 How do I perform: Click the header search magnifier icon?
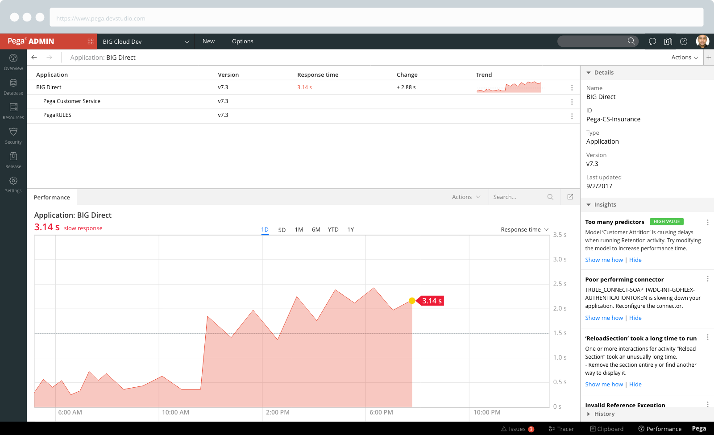[x=631, y=41]
